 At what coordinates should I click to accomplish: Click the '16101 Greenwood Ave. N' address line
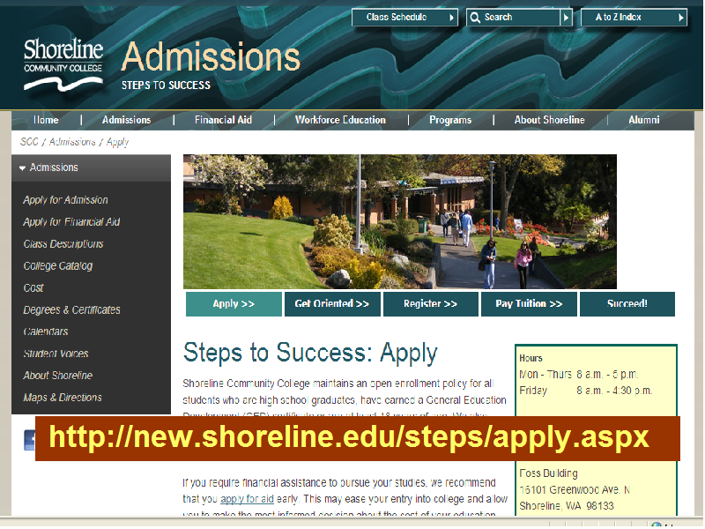click(x=575, y=490)
